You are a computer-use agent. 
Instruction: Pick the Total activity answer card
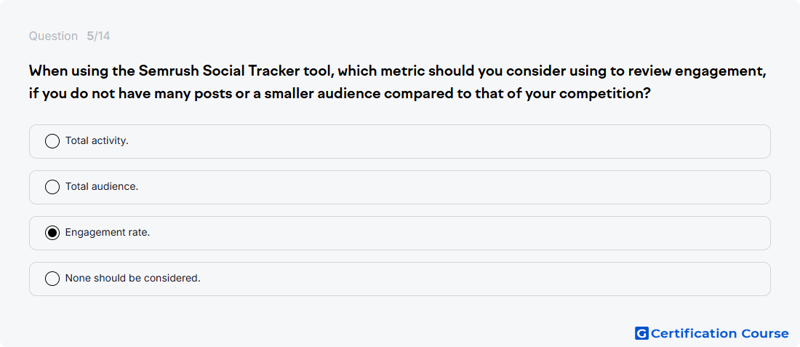coord(399,141)
